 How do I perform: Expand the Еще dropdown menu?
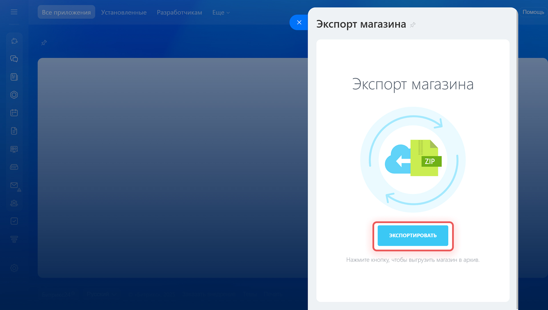(221, 13)
